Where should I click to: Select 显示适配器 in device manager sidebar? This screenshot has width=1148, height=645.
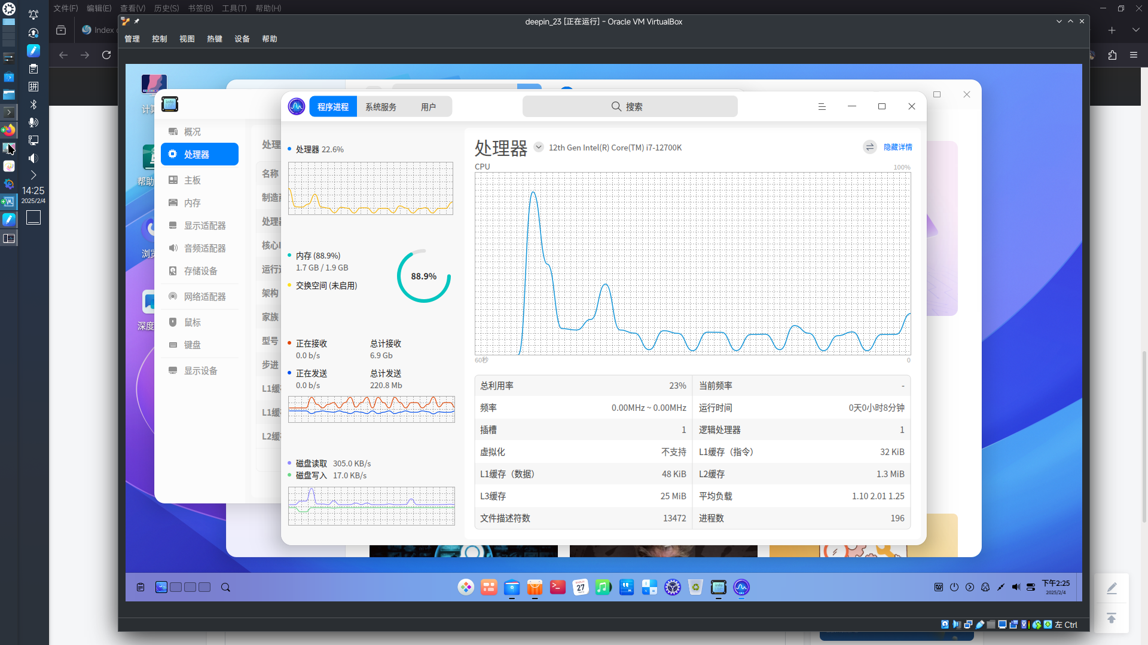coord(200,225)
